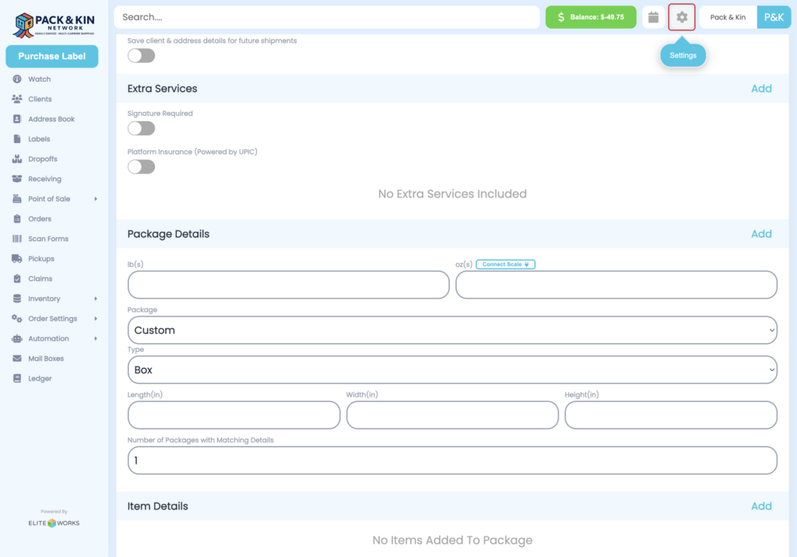Click the Dropoffs boxes icon
The width and height of the screenshot is (797, 557).
[17, 159]
